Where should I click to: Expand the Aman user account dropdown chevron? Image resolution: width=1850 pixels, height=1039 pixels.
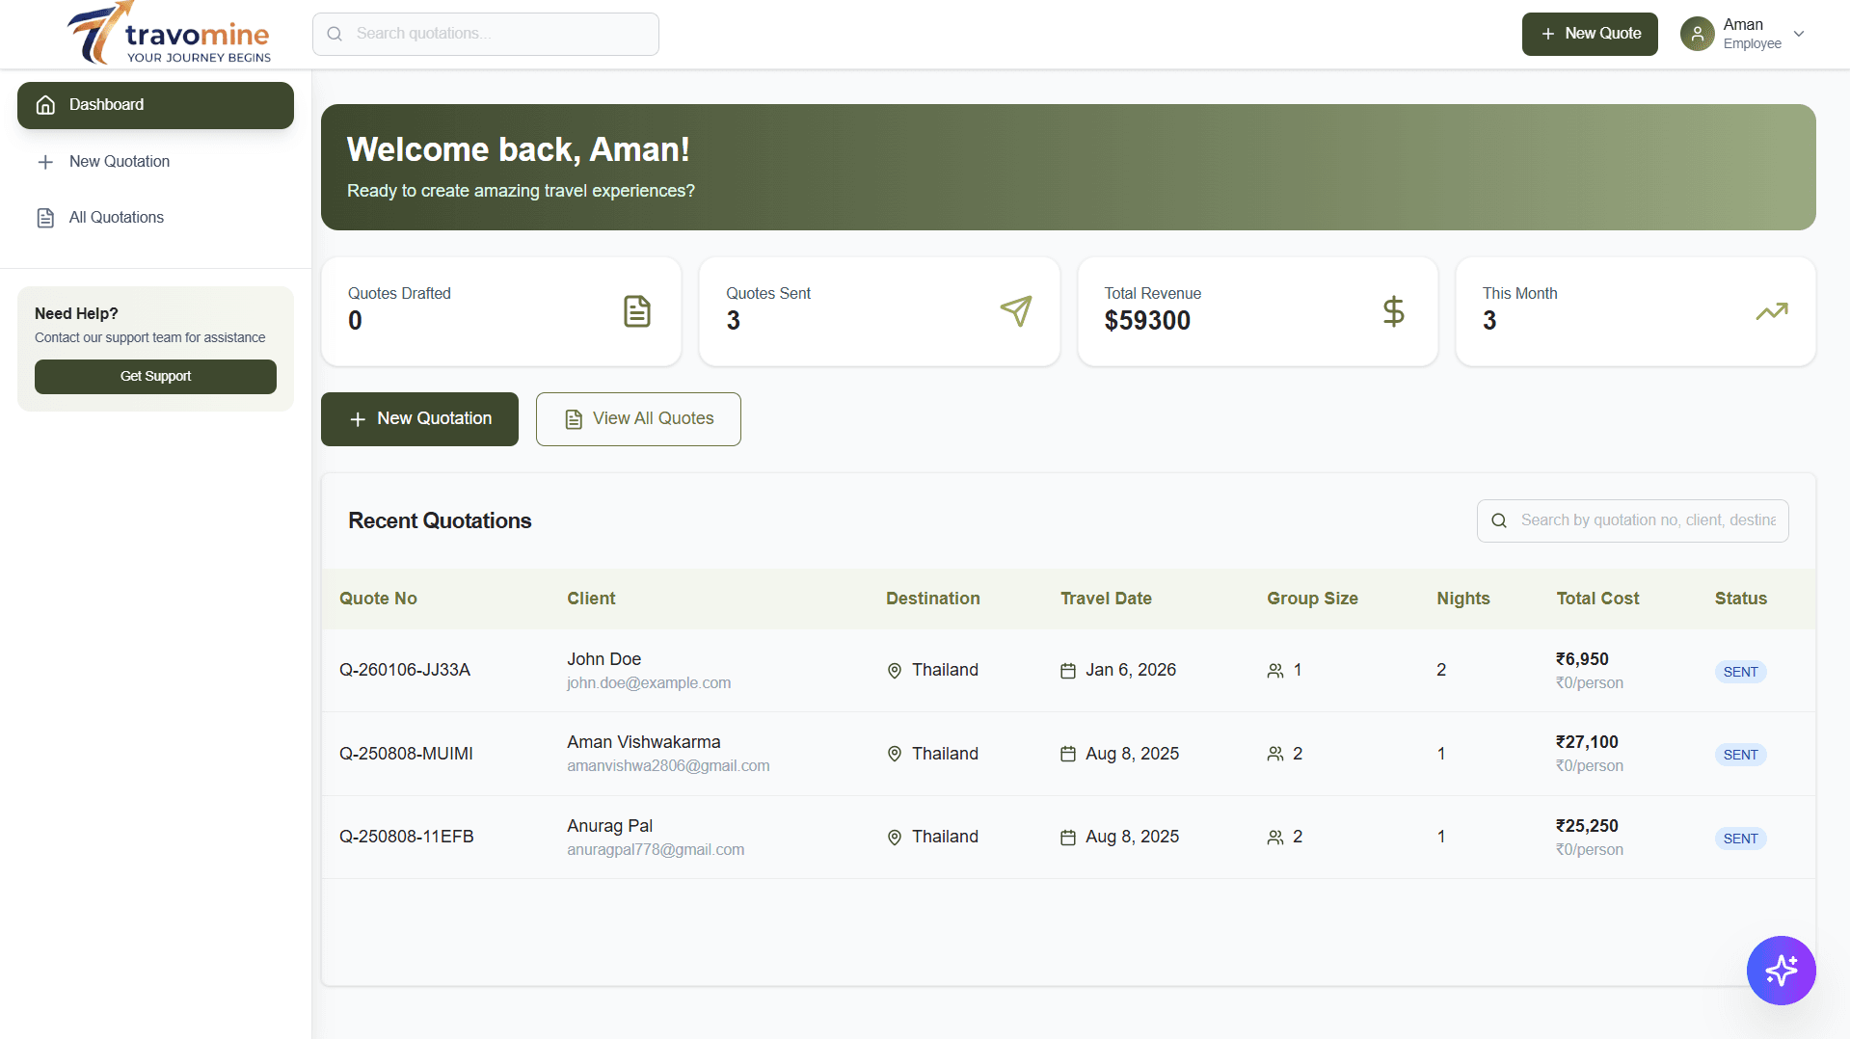tap(1799, 34)
